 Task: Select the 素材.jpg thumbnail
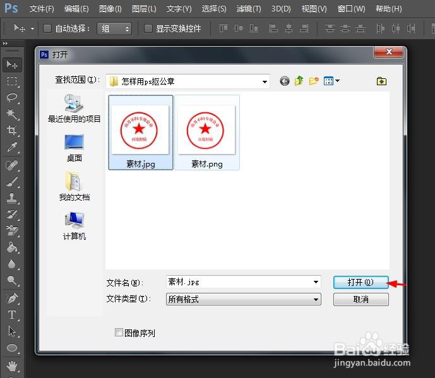point(141,133)
